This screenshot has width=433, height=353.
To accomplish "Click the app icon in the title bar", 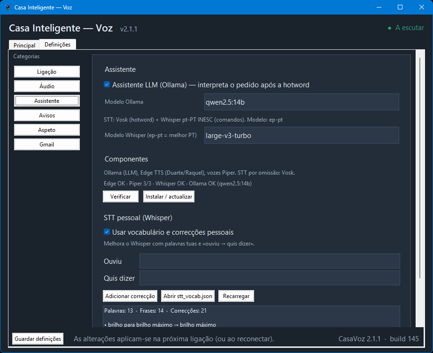I will coord(8,8).
